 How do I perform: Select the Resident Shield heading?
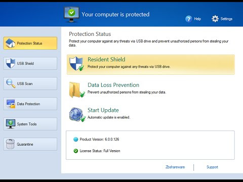coord(106,60)
